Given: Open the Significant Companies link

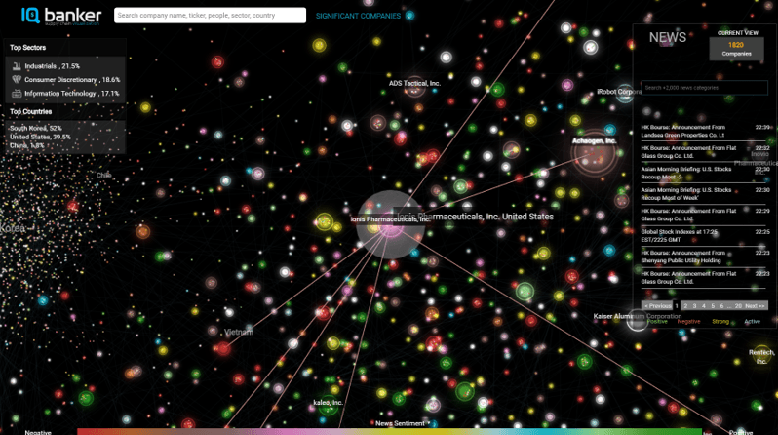Looking at the screenshot, I should coord(358,16).
